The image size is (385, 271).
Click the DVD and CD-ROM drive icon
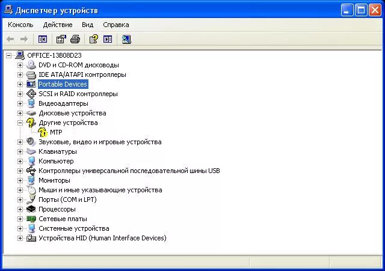[x=31, y=65]
